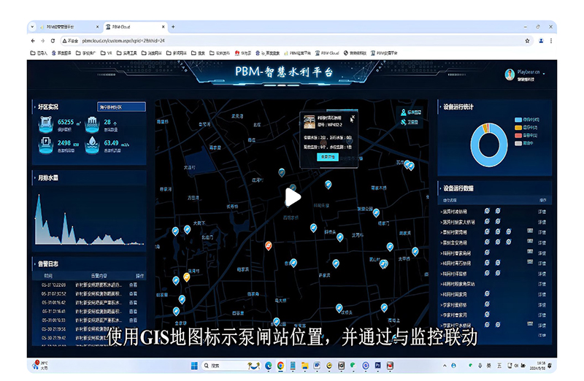The width and height of the screenshot is (584, 381).
Task: Click the blue button in the map popup
Action: tap(327, 157)
